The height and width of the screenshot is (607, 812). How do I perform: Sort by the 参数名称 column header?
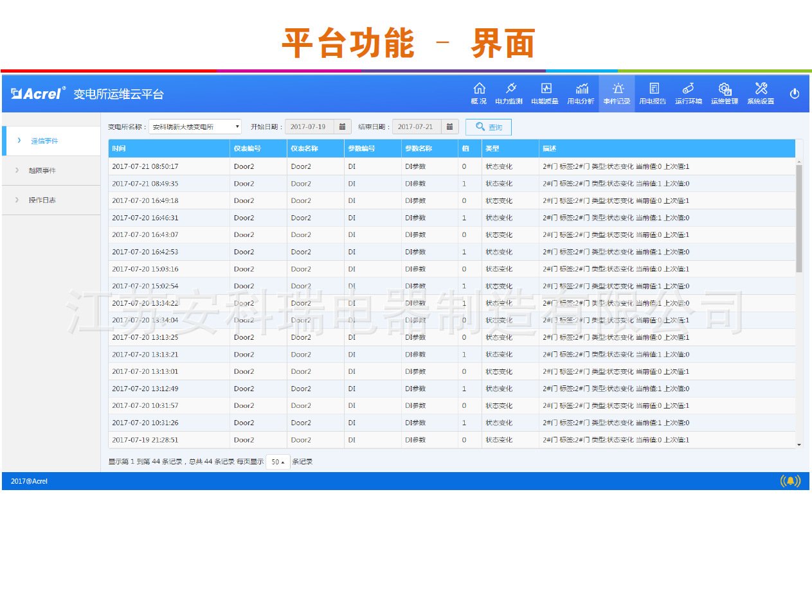click(429, 148)
